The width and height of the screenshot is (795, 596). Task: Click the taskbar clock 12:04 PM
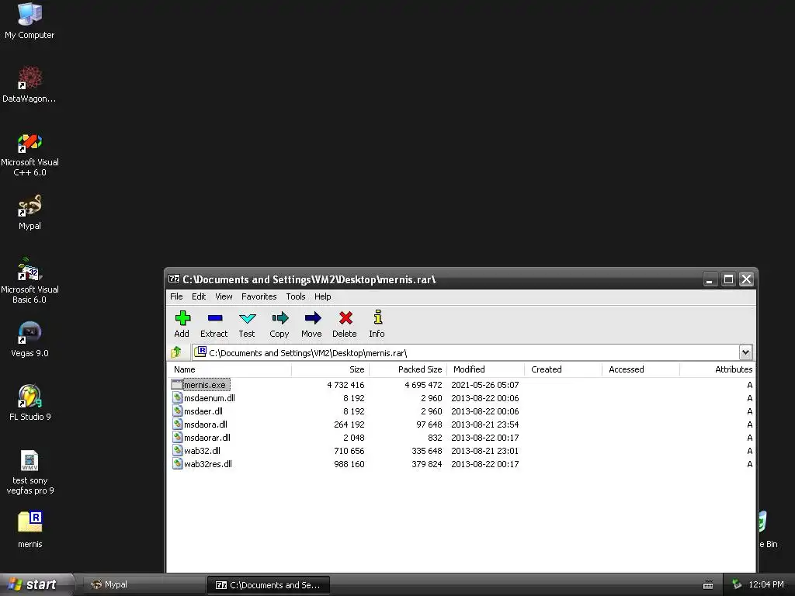766,584
